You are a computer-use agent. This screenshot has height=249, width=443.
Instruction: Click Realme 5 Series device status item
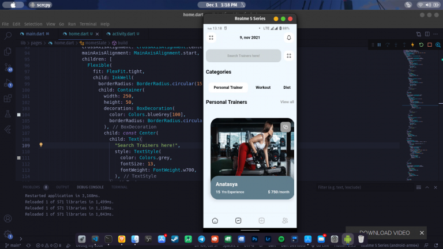[389, 246]
